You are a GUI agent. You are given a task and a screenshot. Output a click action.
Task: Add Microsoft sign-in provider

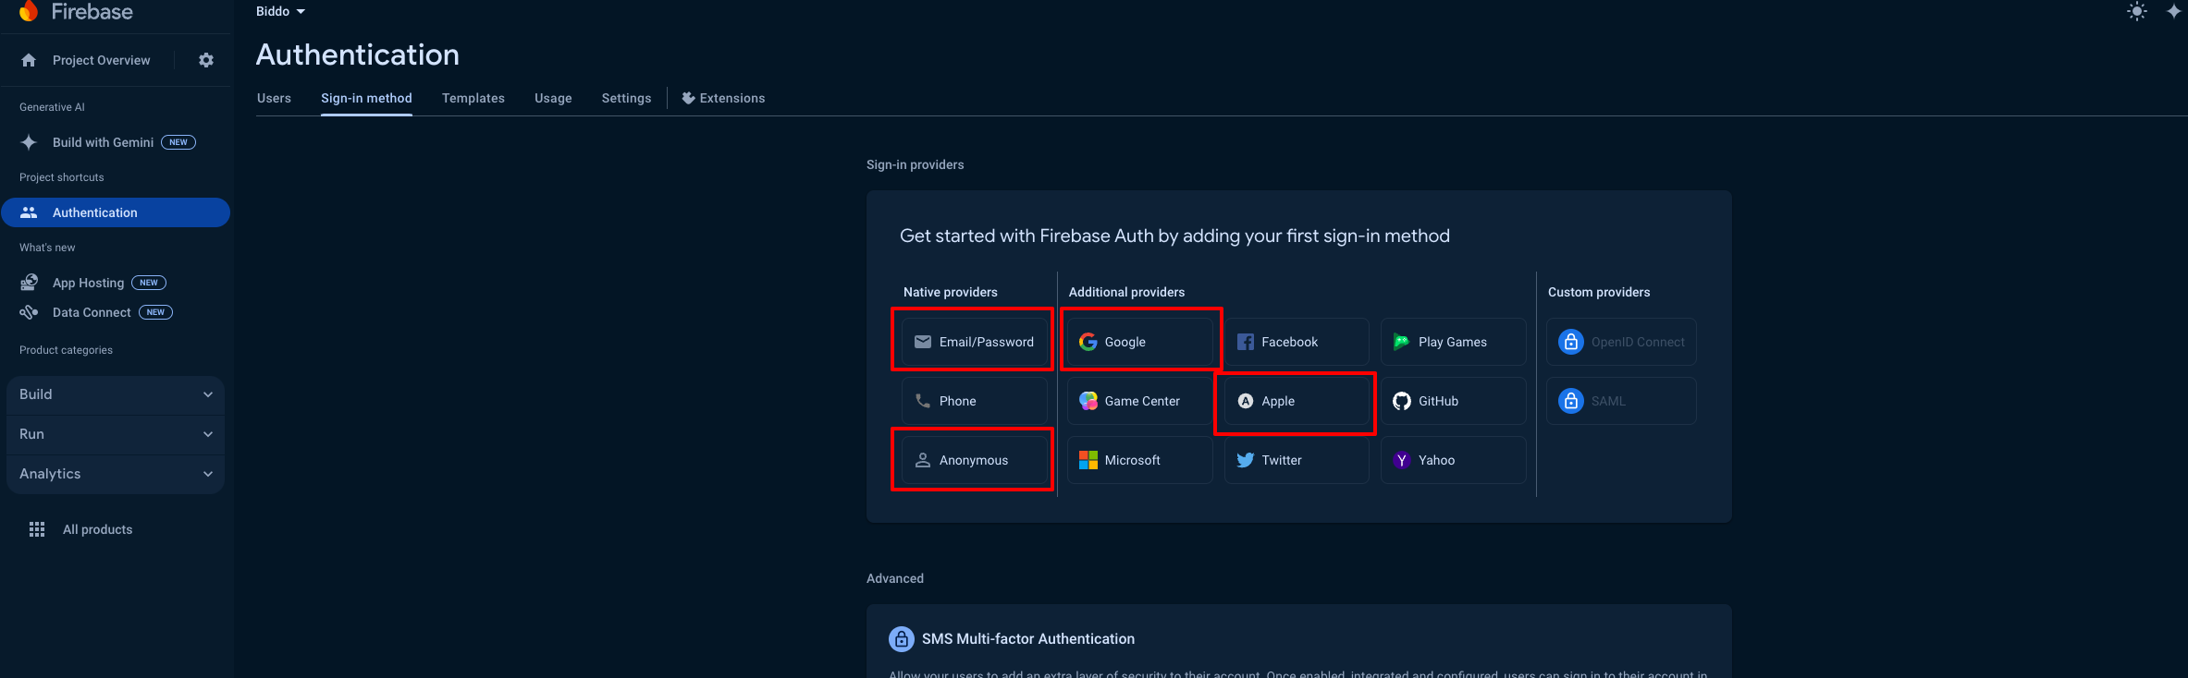1140,460
